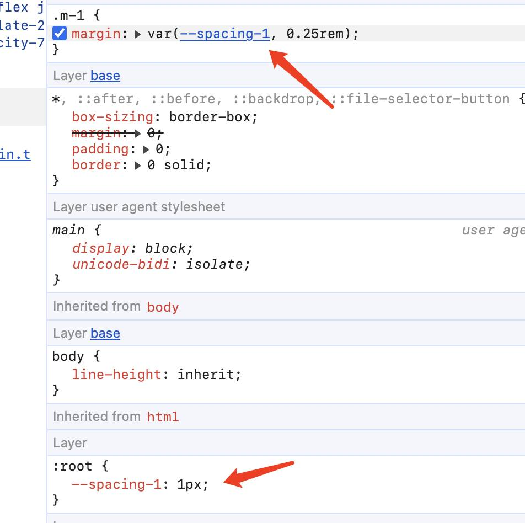Click the struck-through margin property name
This screenshot has width=525, height=523.
pos(96,133)
